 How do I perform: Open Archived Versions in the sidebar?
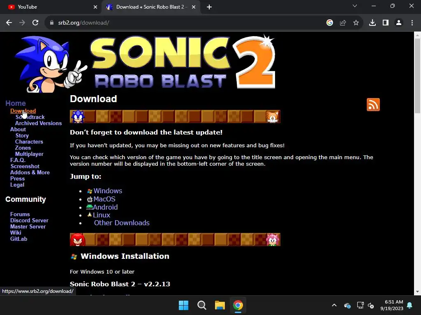click(38, 123)
